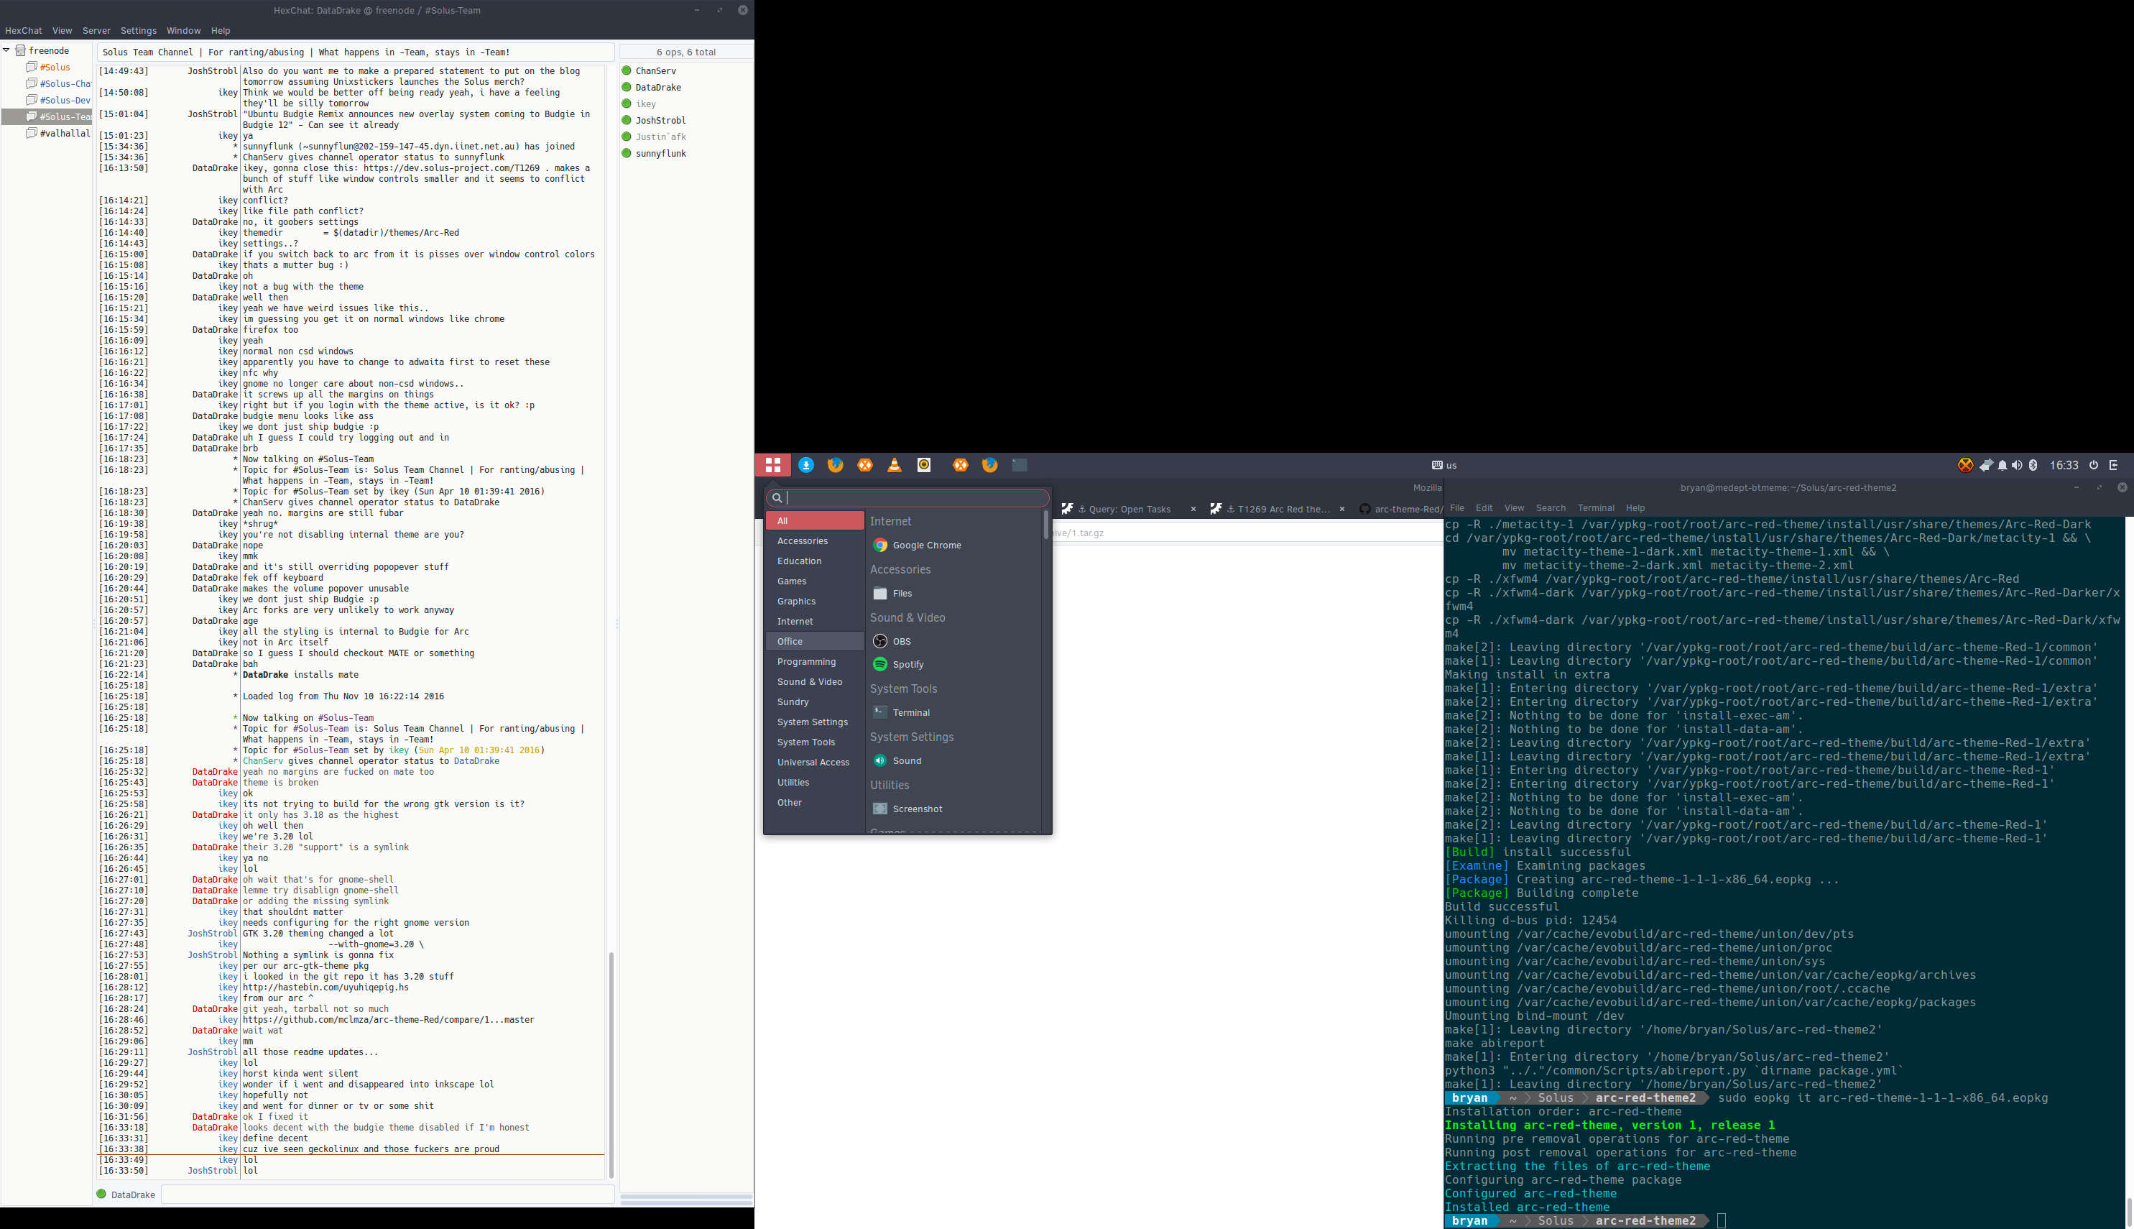The image size is (2134, 1229).
Task: Open HexChat's Server menu
Action: (x=96, y=30)
